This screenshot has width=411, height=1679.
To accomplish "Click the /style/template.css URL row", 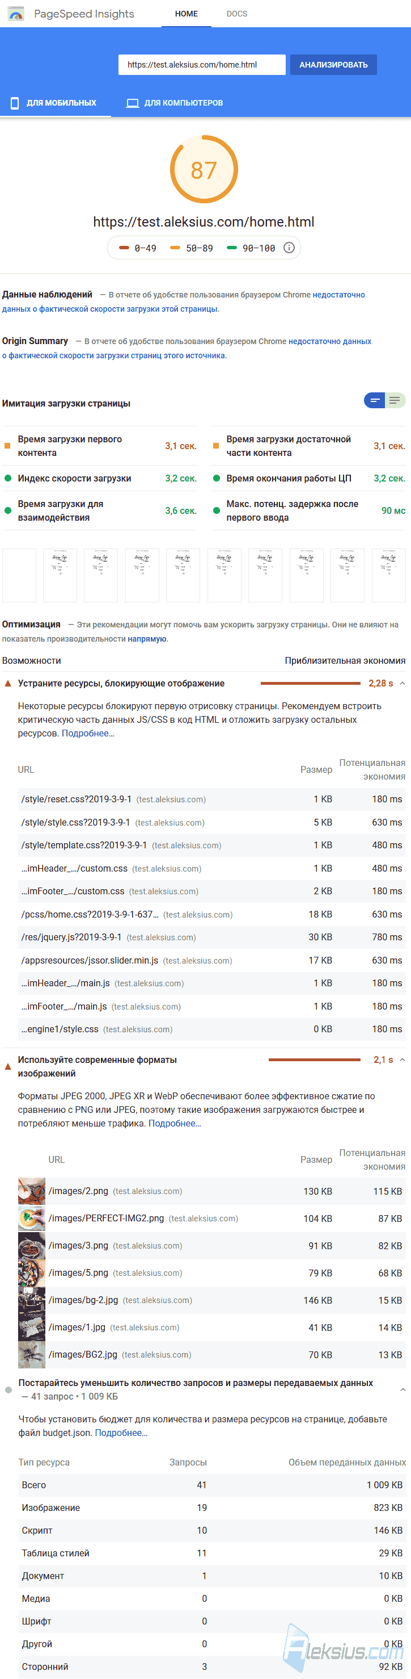I will tap(212, 845).
